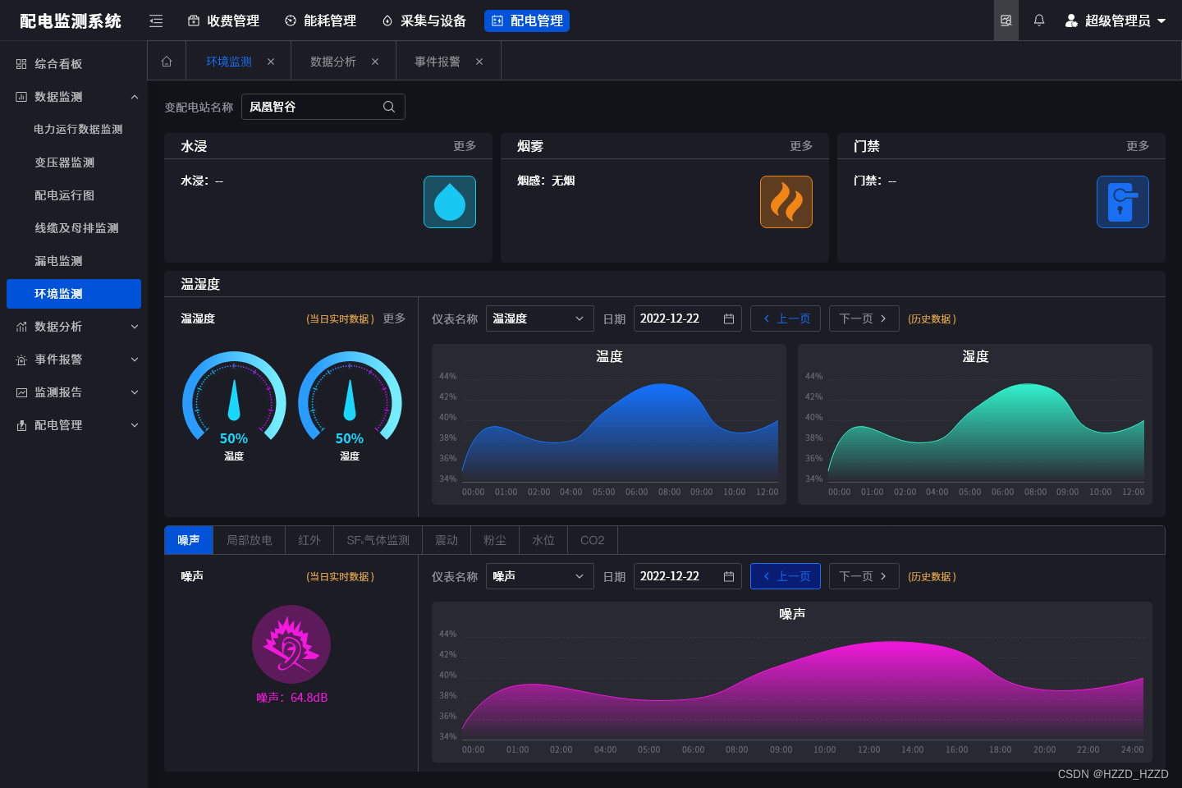Click the 事件报警 alarm icon in the sidebar
1182x788 pixels.
click(x=21, y=360)
